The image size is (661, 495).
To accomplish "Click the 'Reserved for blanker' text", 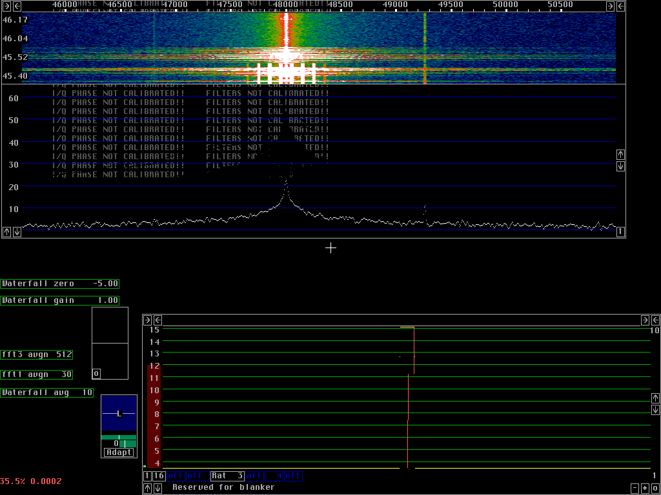I will pos(223,487).
